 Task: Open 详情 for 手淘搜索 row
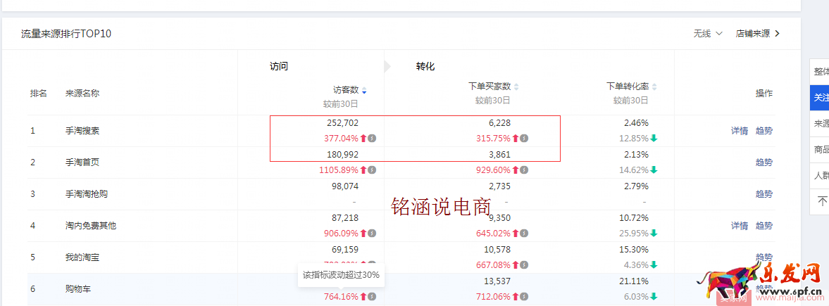(x=739, y=131)
